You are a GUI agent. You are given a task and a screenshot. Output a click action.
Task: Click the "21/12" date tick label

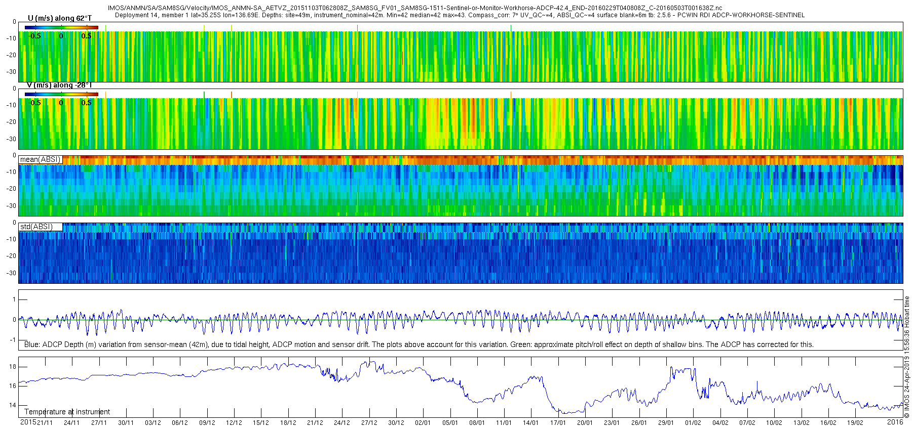(x=315, y=422)
